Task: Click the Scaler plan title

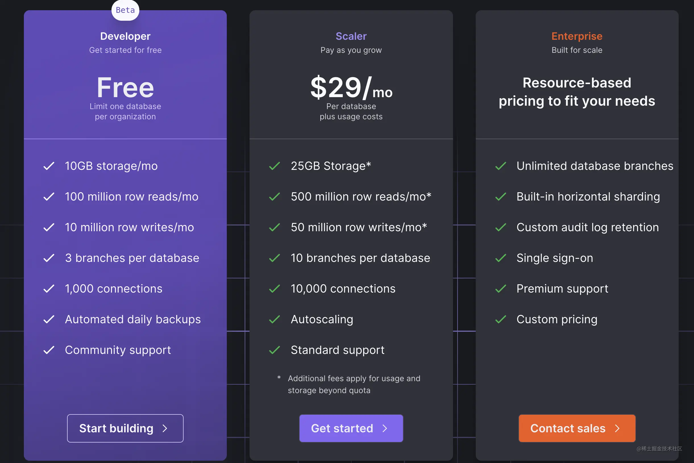Action: (x=351, y=36)
